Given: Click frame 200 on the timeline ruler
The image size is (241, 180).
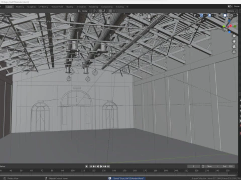Looking at the screenshot, I should (x=176, y=170).
